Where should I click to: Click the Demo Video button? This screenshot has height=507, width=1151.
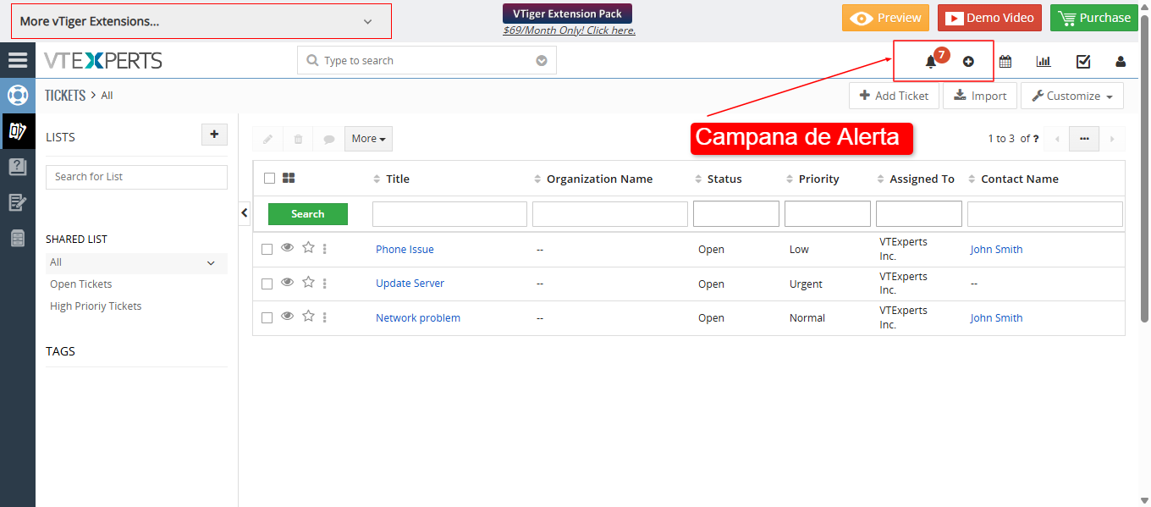[x=989, y=18]
